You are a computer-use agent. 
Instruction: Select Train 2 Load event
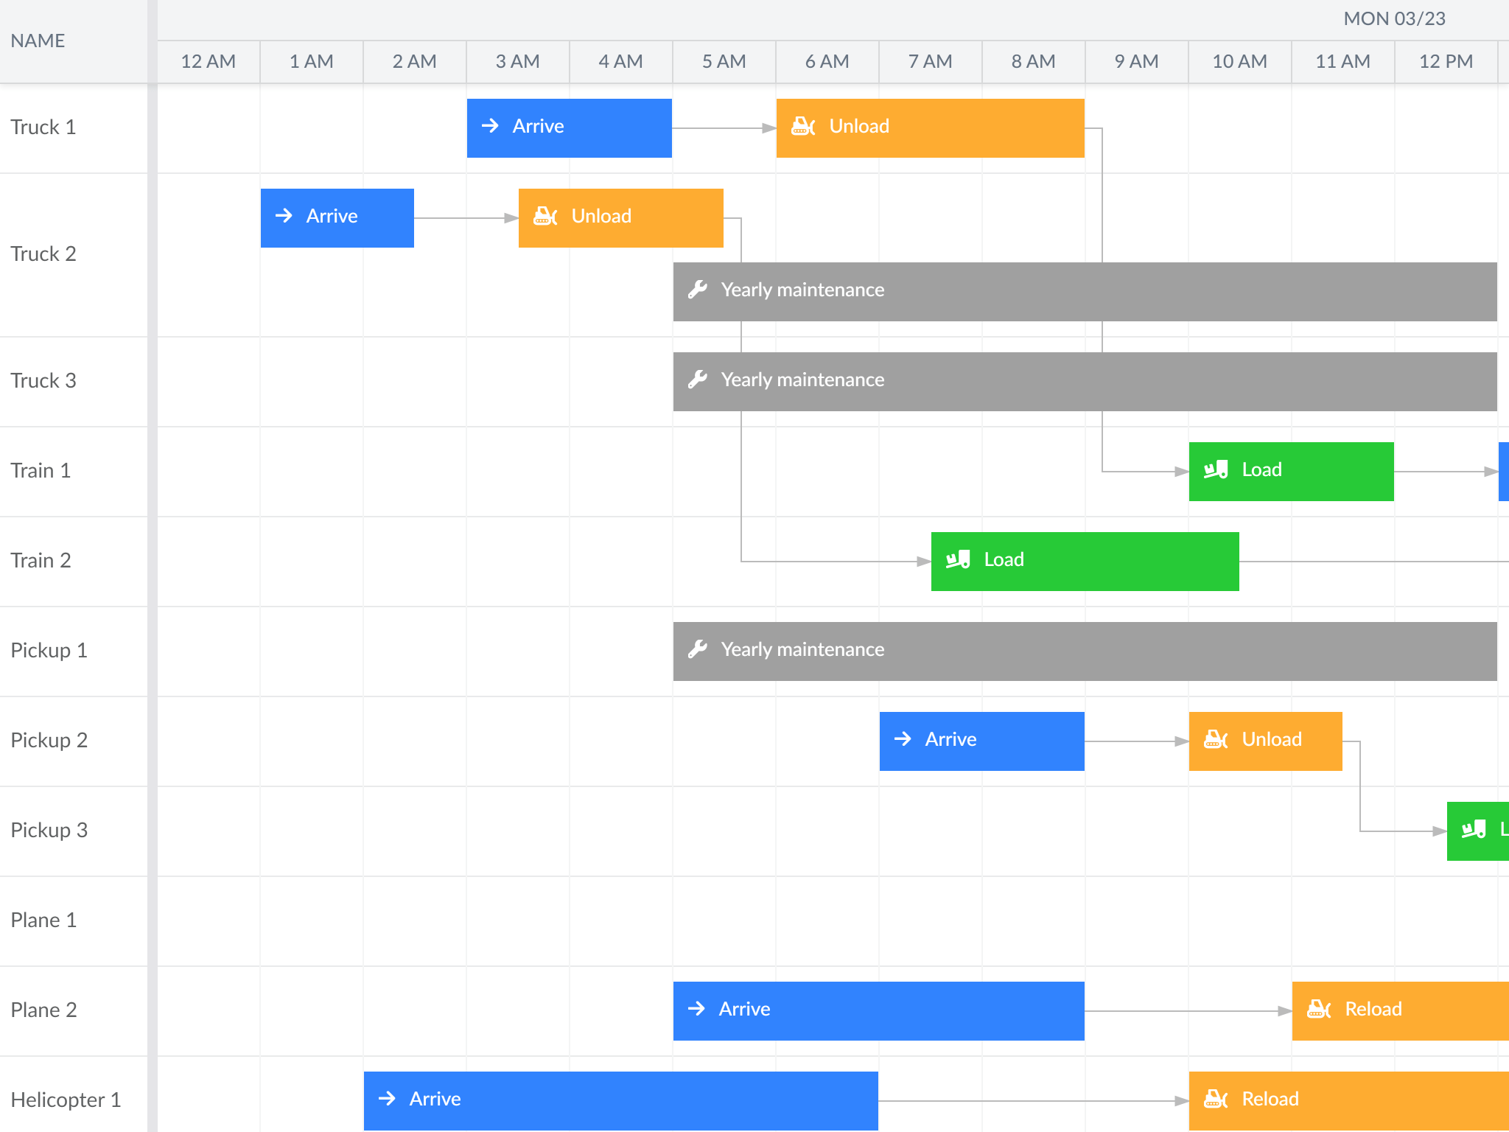tap(1085, 562)
